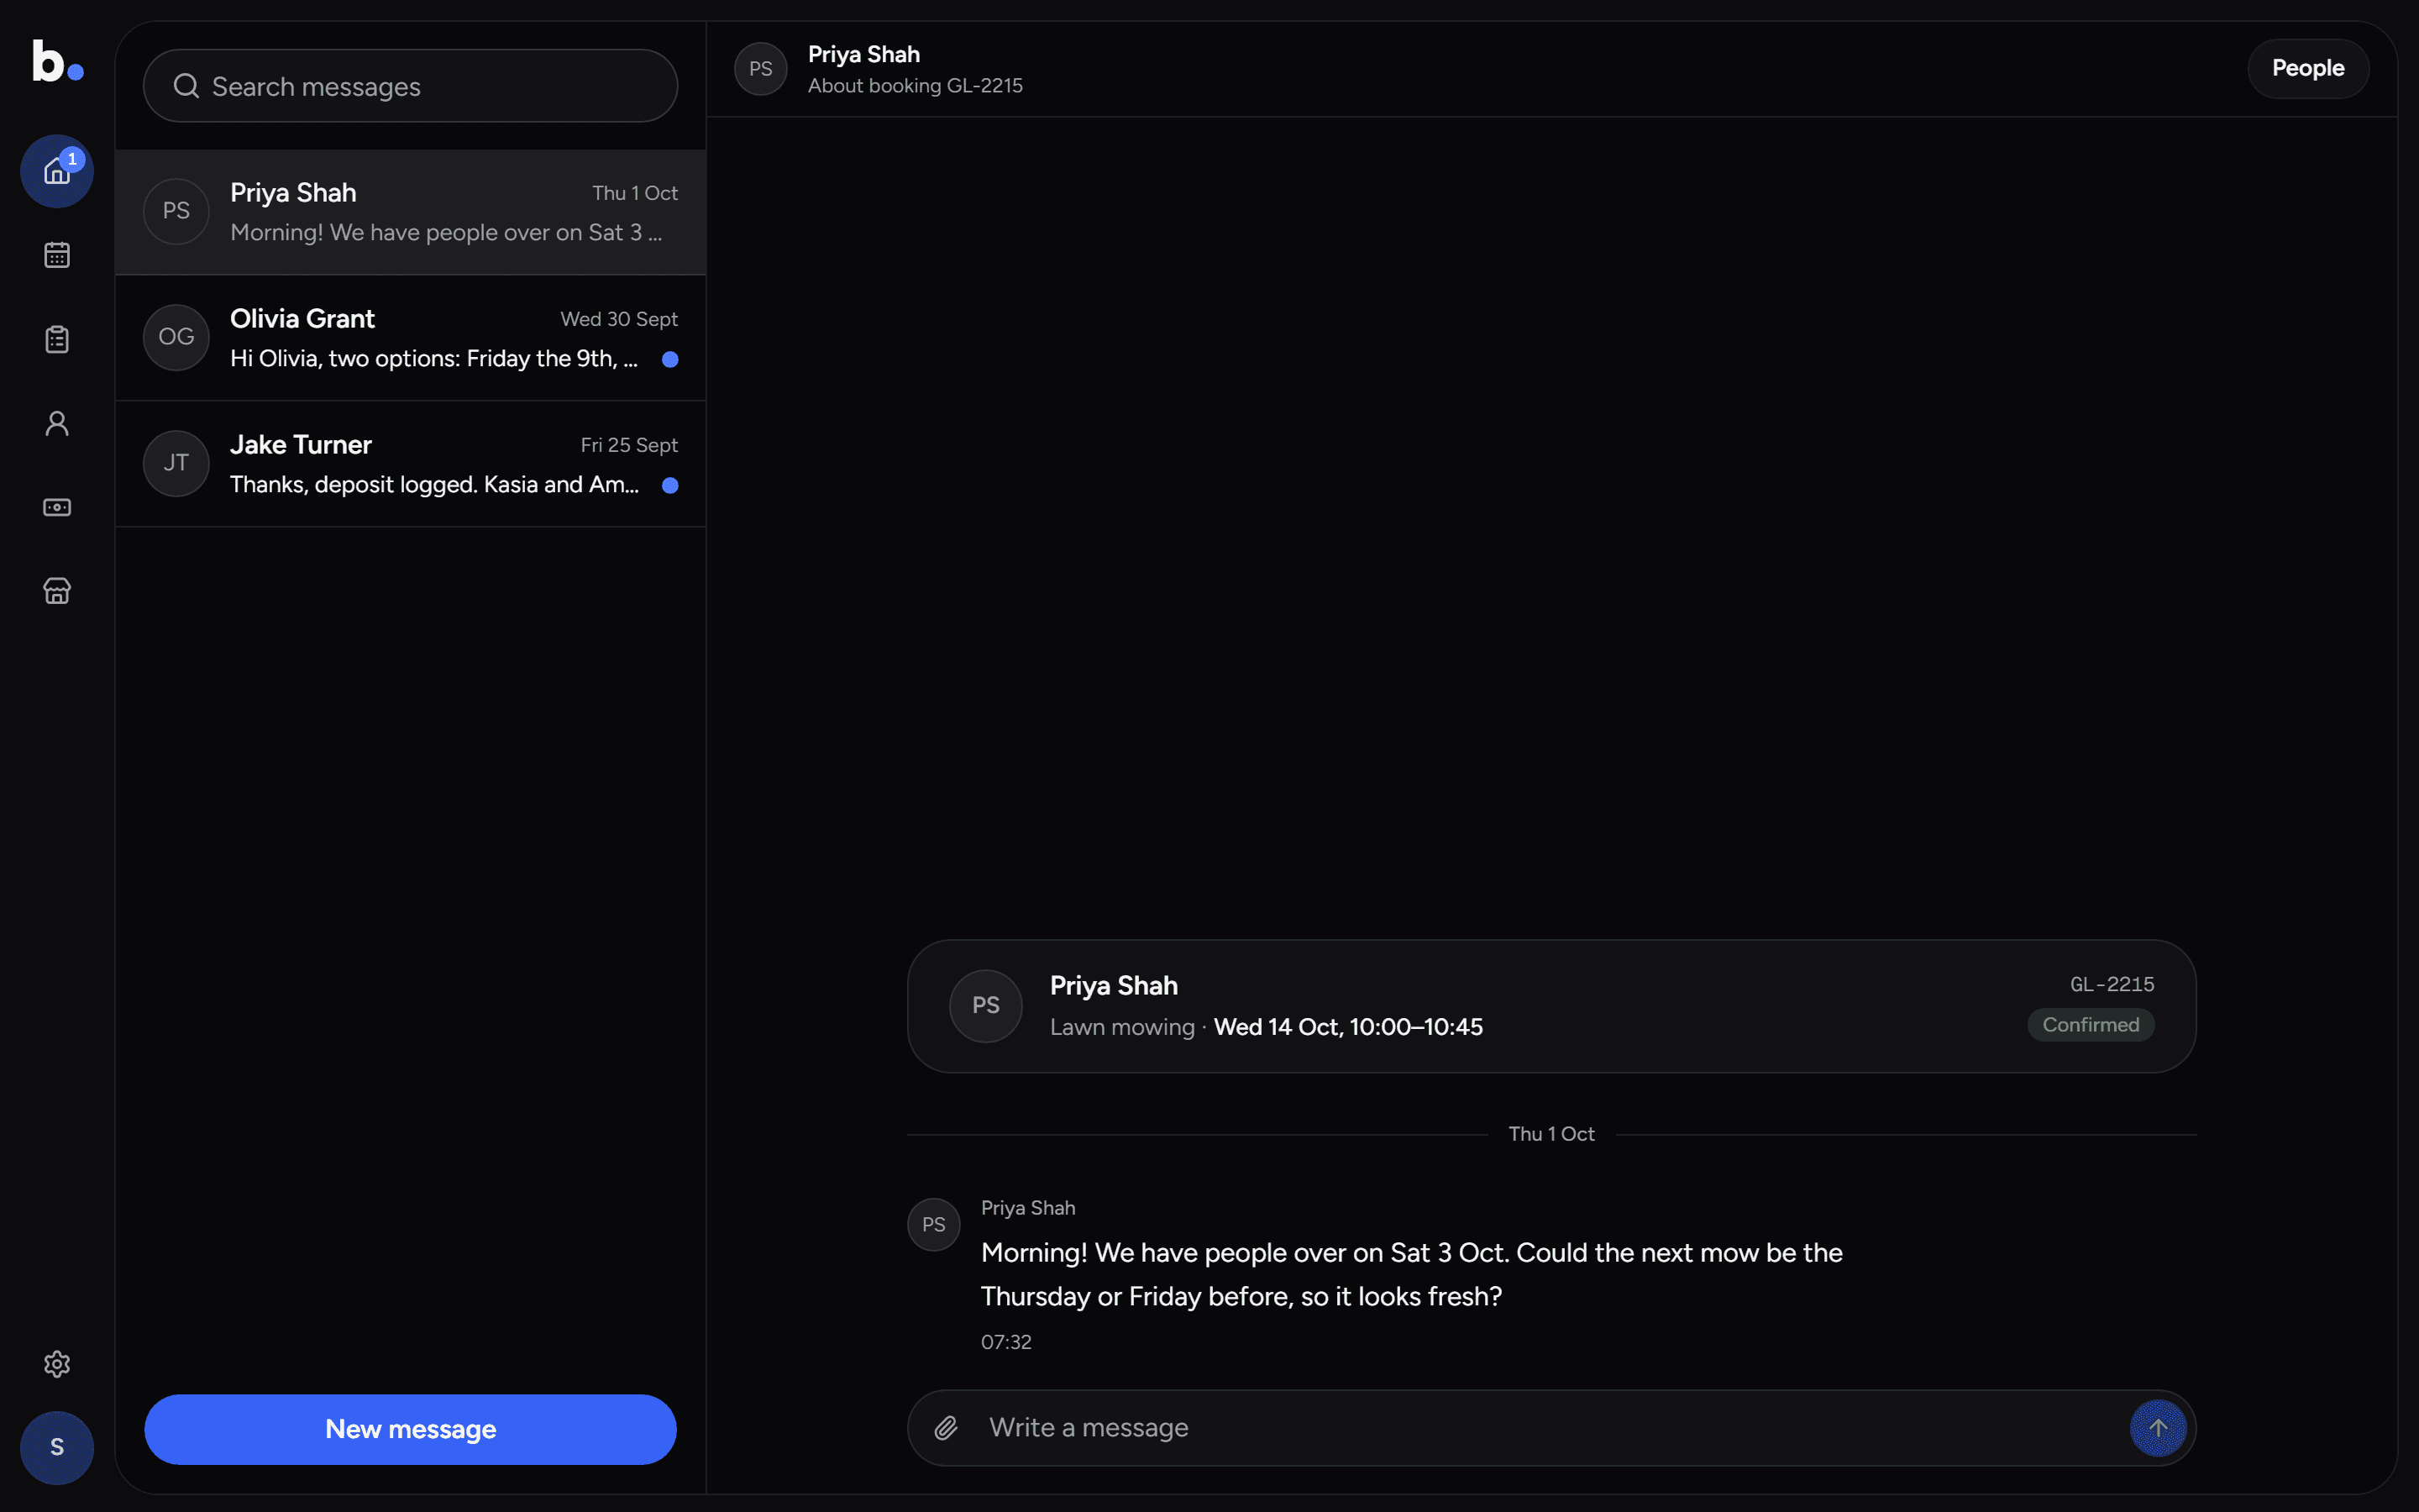Click the paperclip attachment icon
The width and height of the screenshot is (2419, 1512).
[x=946, y=1428]
